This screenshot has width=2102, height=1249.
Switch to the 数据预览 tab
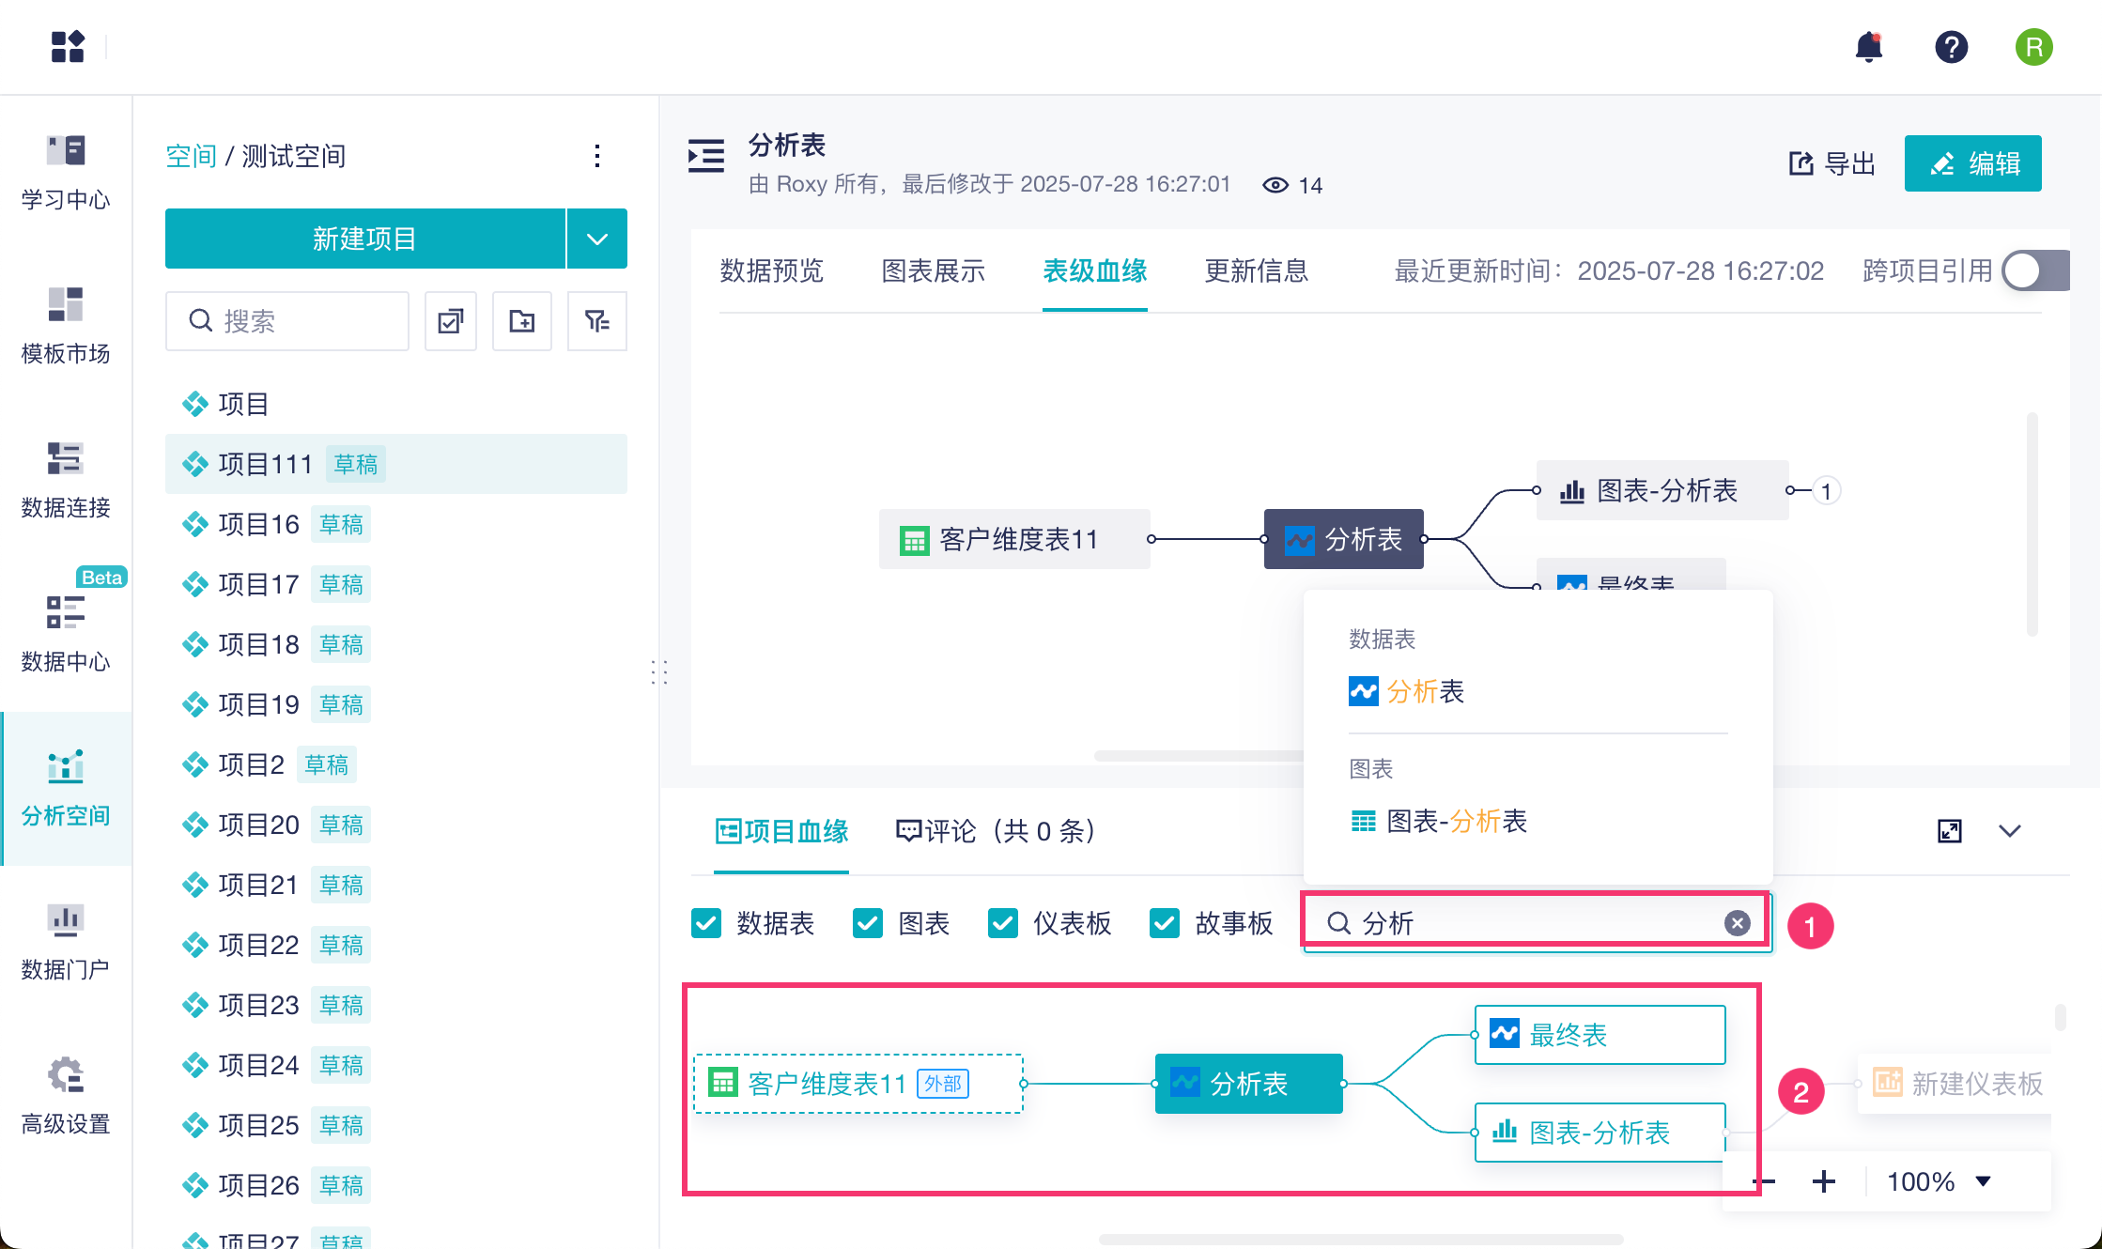coord(771,271)
